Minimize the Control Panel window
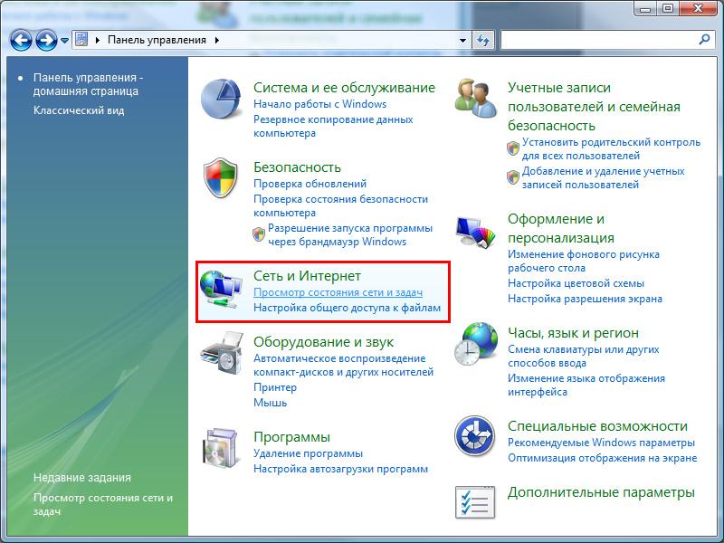724x543 pixels. coord(645,9)
